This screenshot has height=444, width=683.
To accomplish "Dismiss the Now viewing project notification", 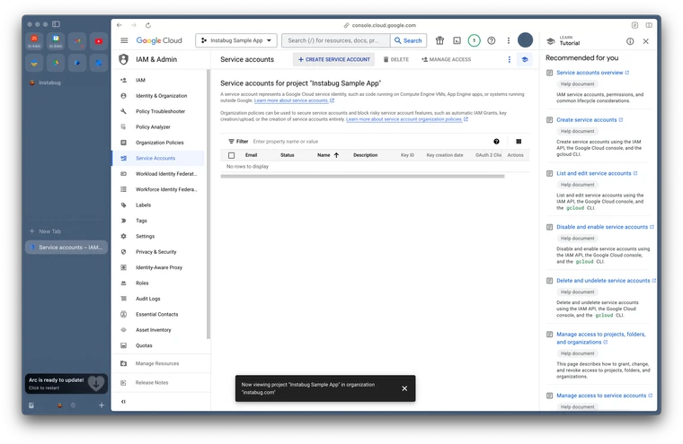I will [x=404, y=388].
